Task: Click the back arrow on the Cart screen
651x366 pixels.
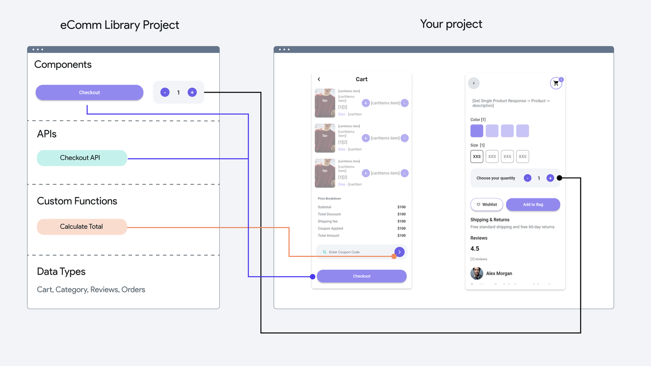Action: tap(319, 79)
